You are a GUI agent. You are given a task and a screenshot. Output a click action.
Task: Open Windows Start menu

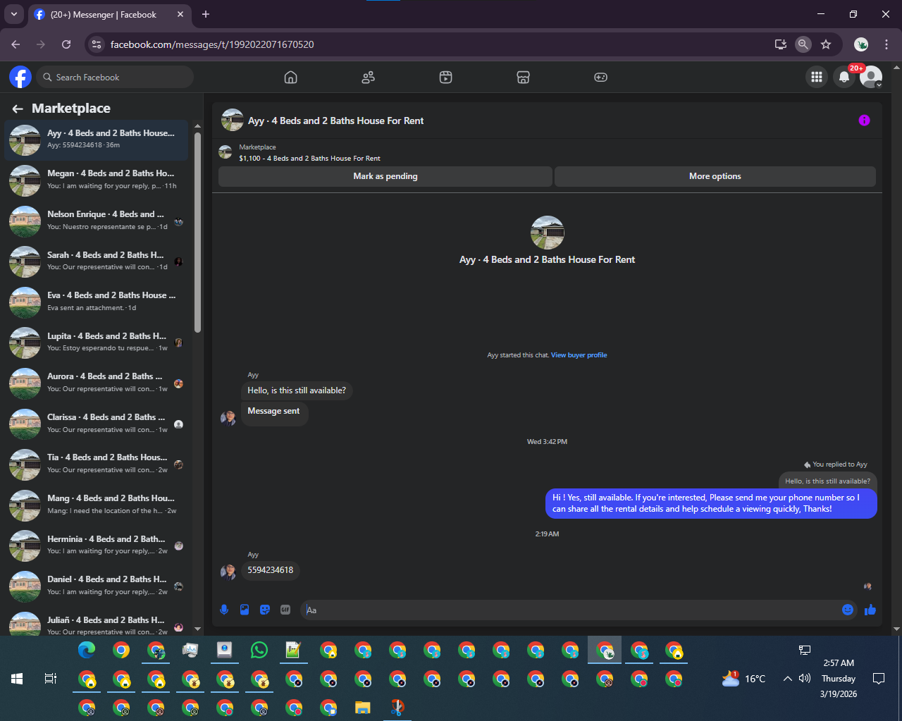(17, 679)
